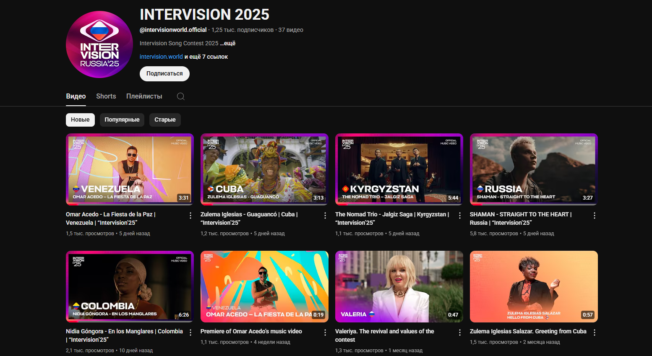
Task: Expand channel description with …ещё
Action: [x=228, y=43]
